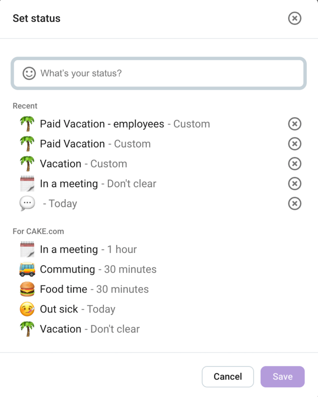Viewport: 318px width, 397px height.
Task: Remove the Paid Vacation recent status
Action: point(294,143)
